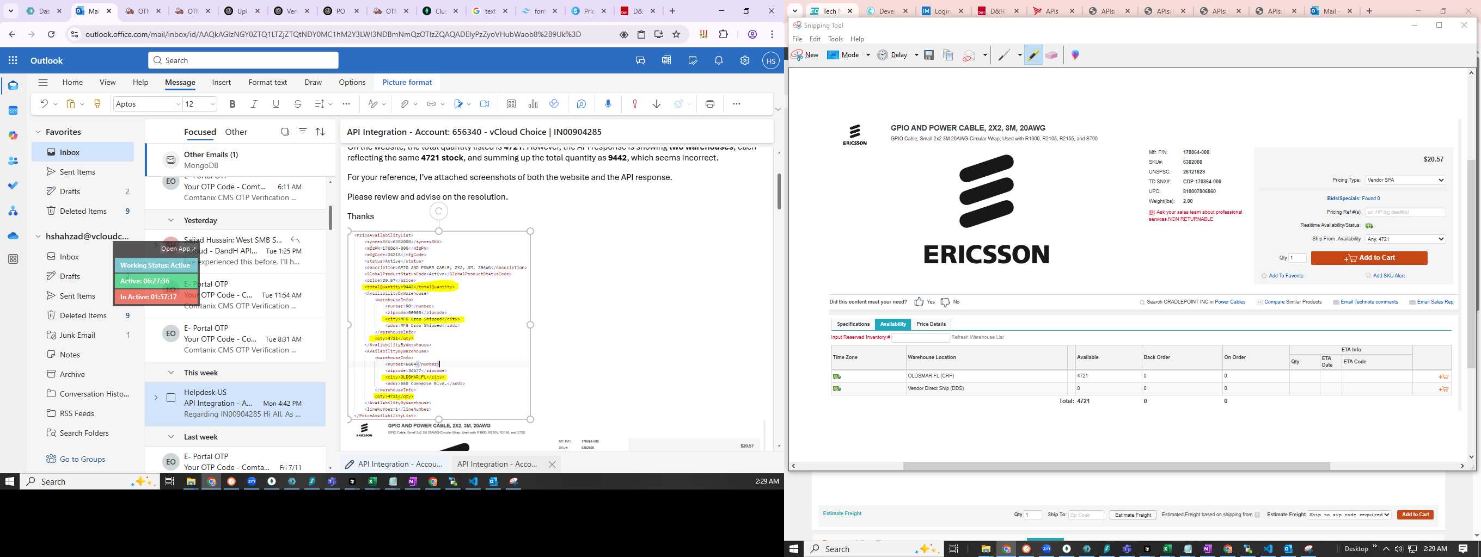Start dictation with the microphone icon
Image resolution: width=1481 pixels, height=557 pixels.
pos(608,104)
